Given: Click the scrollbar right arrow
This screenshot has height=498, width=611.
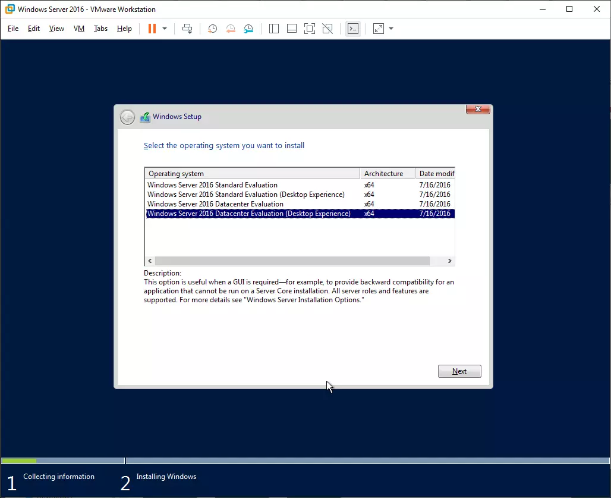Looking at the screenshot, I should click(450, 261).
